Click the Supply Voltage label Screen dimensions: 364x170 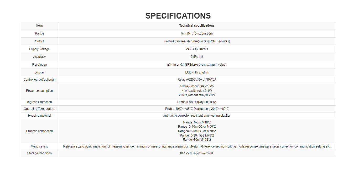39,49
